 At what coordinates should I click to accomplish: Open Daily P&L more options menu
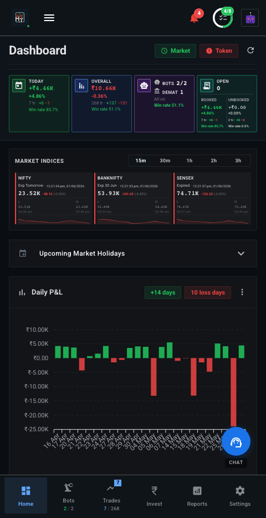tap(242, 292)
